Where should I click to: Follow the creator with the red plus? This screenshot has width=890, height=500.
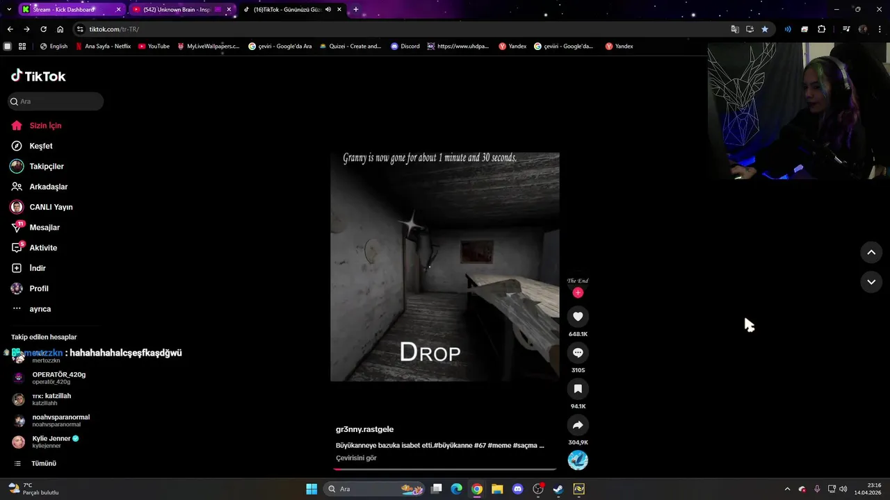click(578, 293)
